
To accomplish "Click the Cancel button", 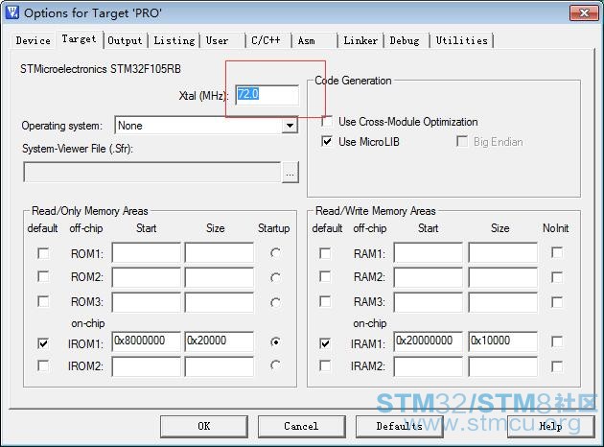I will click(x=301, y=426).
